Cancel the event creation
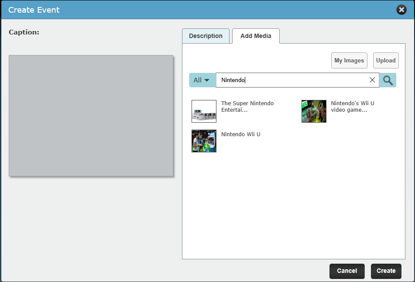 (347, 271)
